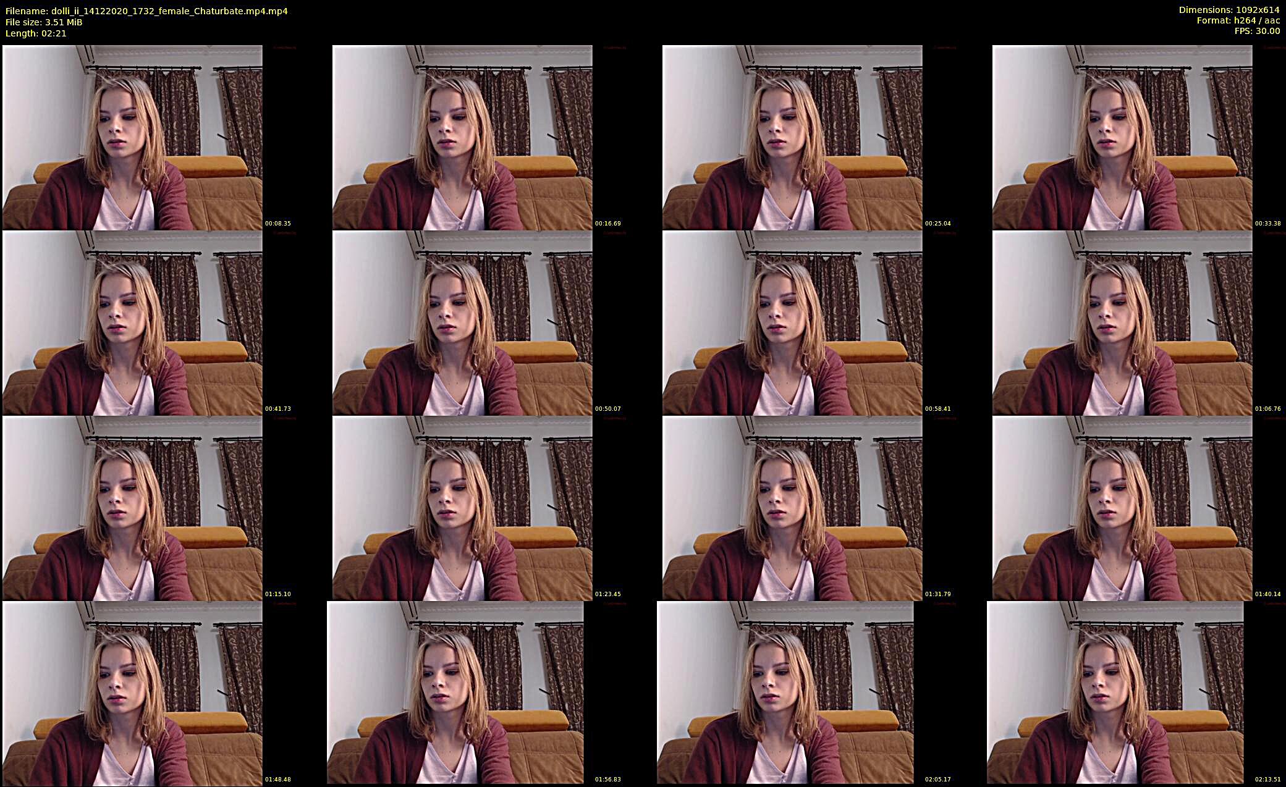
Task: Open the thumbnail at 00:25.04
Action: 792,137
